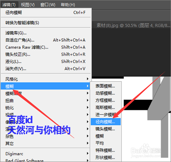
Task: Choose 形状模糊... option
Action: coord(106,158)
